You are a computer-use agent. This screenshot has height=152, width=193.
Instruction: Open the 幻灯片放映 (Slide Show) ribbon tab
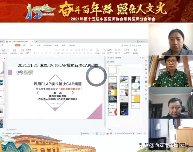(48, 45)
